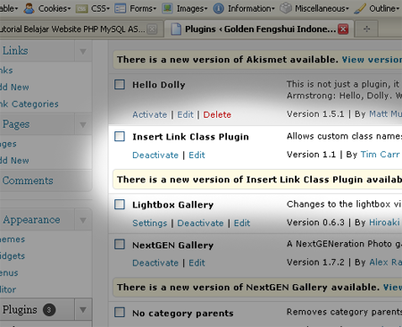Open Themes under Appearance
Image resolution: width=402 pixels, height=327 pixels.
[x=13, y=239]
